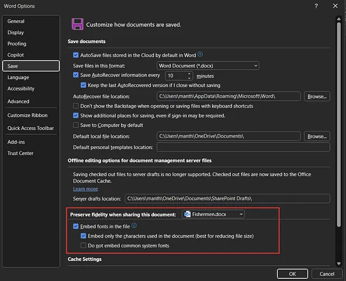Select the Add-ins category

[31, 142]
